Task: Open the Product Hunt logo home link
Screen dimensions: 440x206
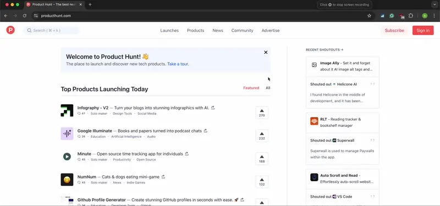Action: [10, 30]
